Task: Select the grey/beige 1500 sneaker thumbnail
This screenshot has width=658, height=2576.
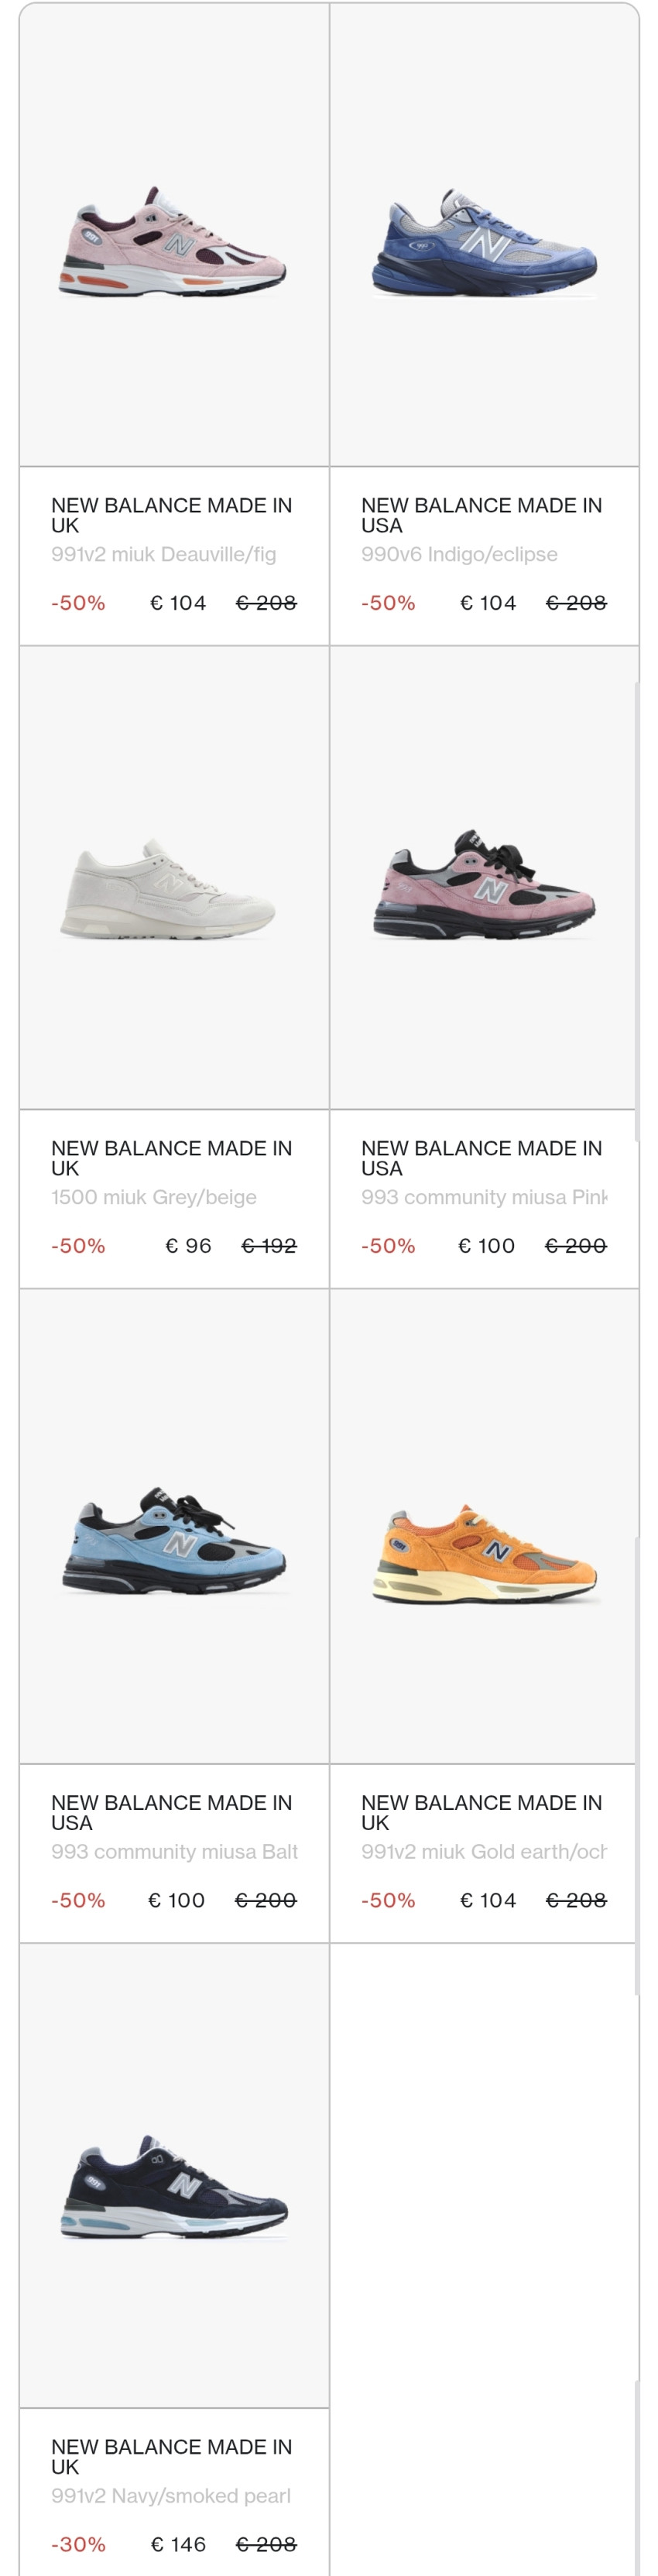Action: [168, 889]
